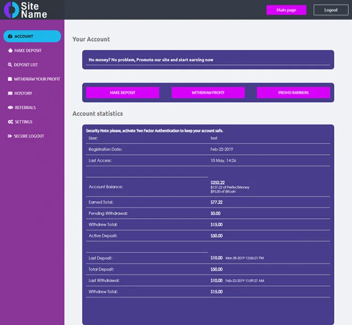Click Earned Total value '$77.22'
The width and height of the screenshot is (352, 325).
coord(216,202)
